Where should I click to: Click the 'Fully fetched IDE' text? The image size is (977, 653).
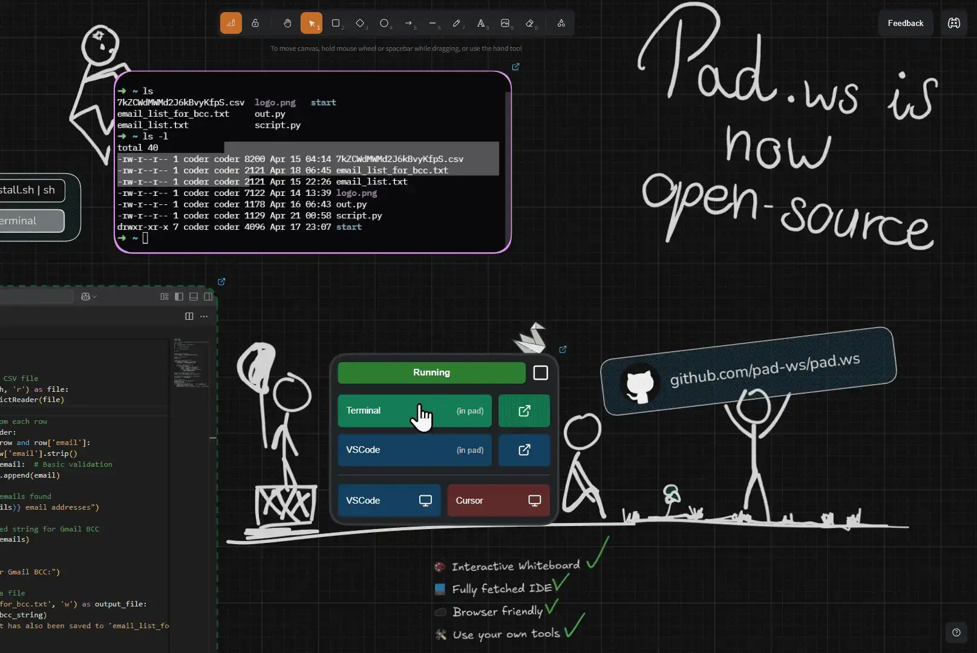(502, 588)
